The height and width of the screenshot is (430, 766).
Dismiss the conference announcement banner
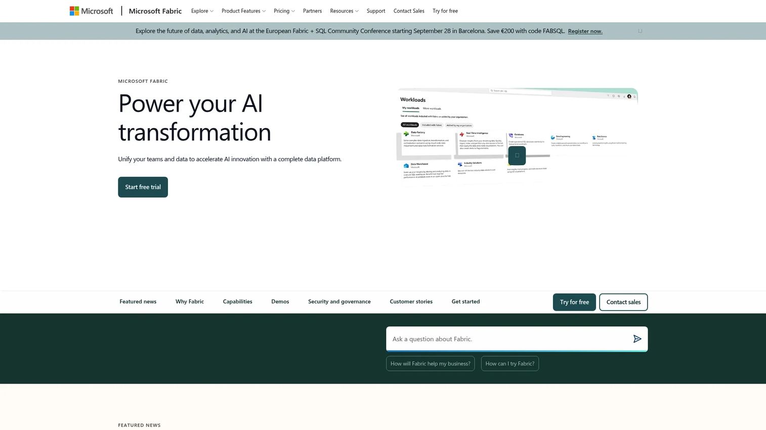pyautogui.click(x=640, y=31)
